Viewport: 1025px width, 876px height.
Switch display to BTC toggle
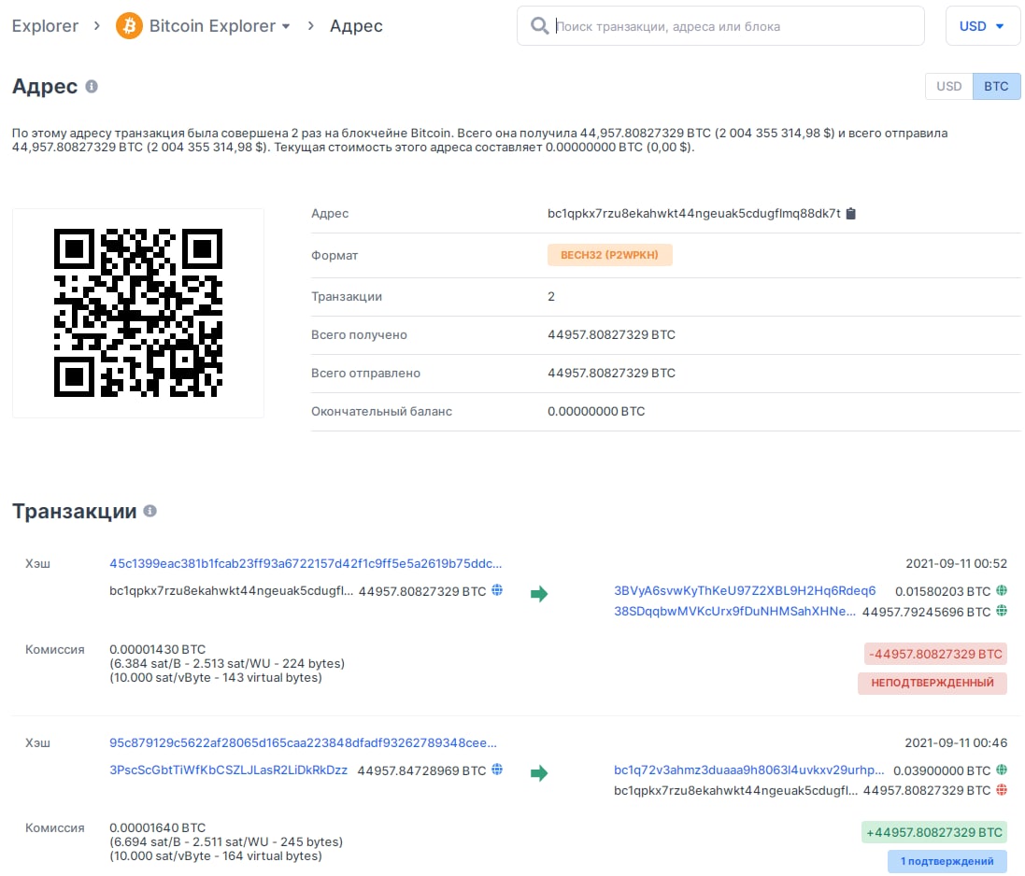996,86
